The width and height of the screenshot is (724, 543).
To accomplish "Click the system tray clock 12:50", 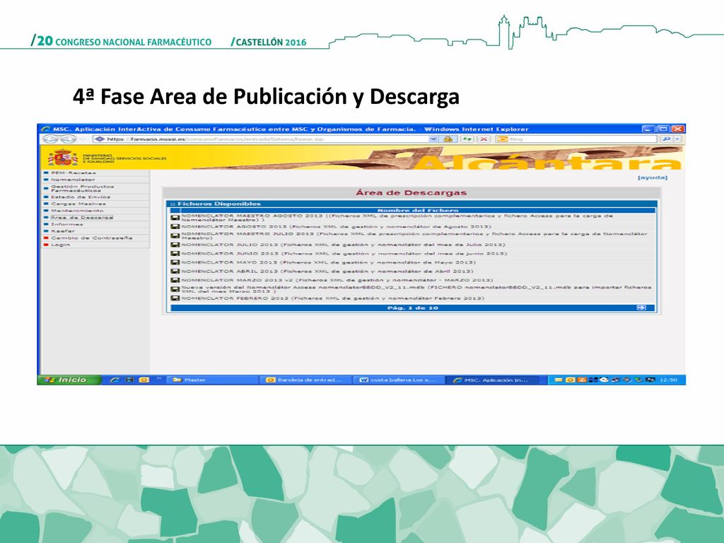I will pos(668,380).
